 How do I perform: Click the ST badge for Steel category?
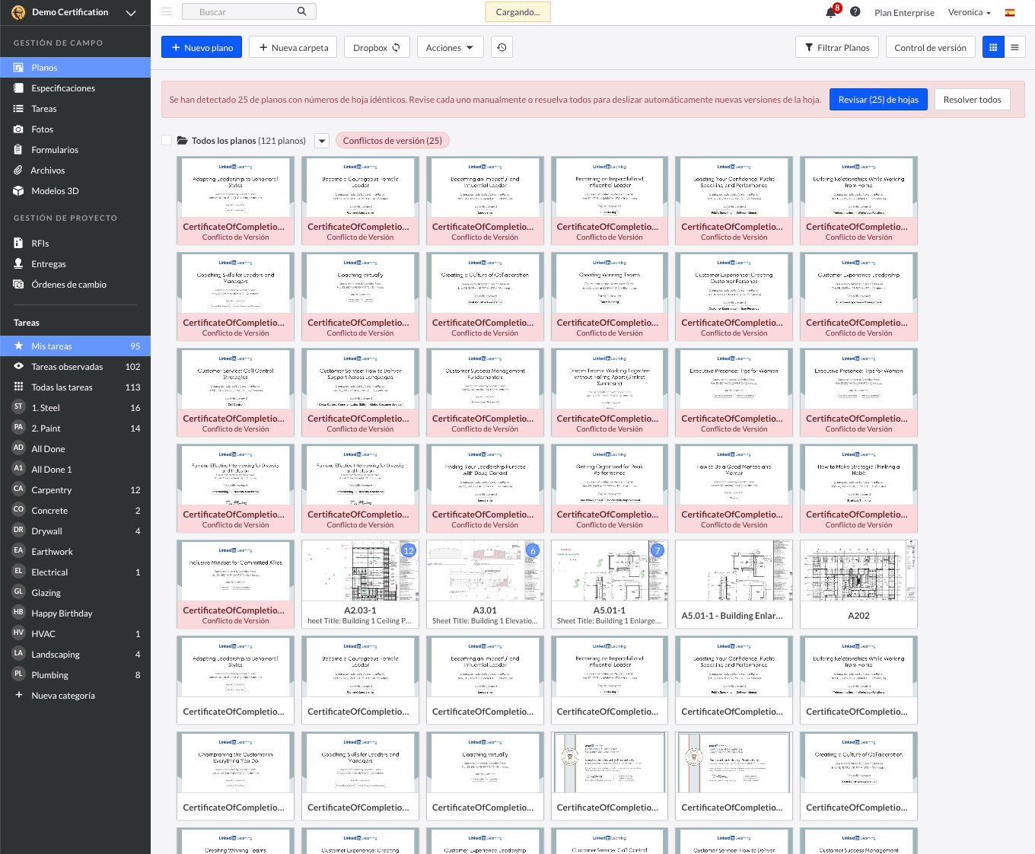(18, 407)
